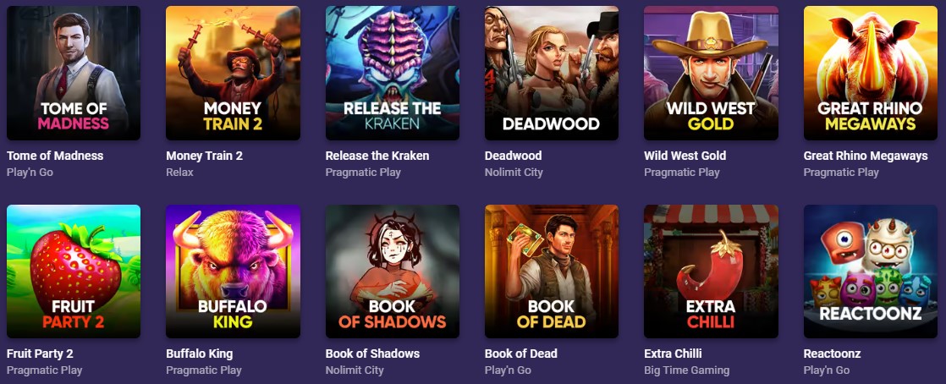Screen dimensions: 946x384
Task: Select the Release the Kraken thumbnail
Action: pyautogui.click(x=392, y=73)
